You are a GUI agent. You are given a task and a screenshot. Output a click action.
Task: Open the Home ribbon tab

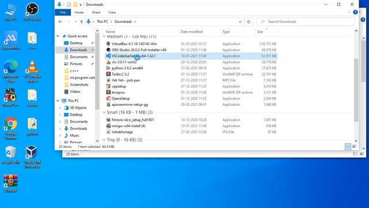pyautogui.click(x=79, y=13)
